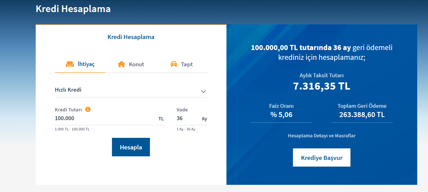Click the 1.000 TL - 100.000 TL range hint
Viewport: 428px width, 192px height.
coord(72,129)
